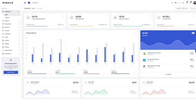Viewport: 196px width, 99px height.
Task: Open more options on Projects In Progress card
Action: pyautogui.click(x=150, y=16)
